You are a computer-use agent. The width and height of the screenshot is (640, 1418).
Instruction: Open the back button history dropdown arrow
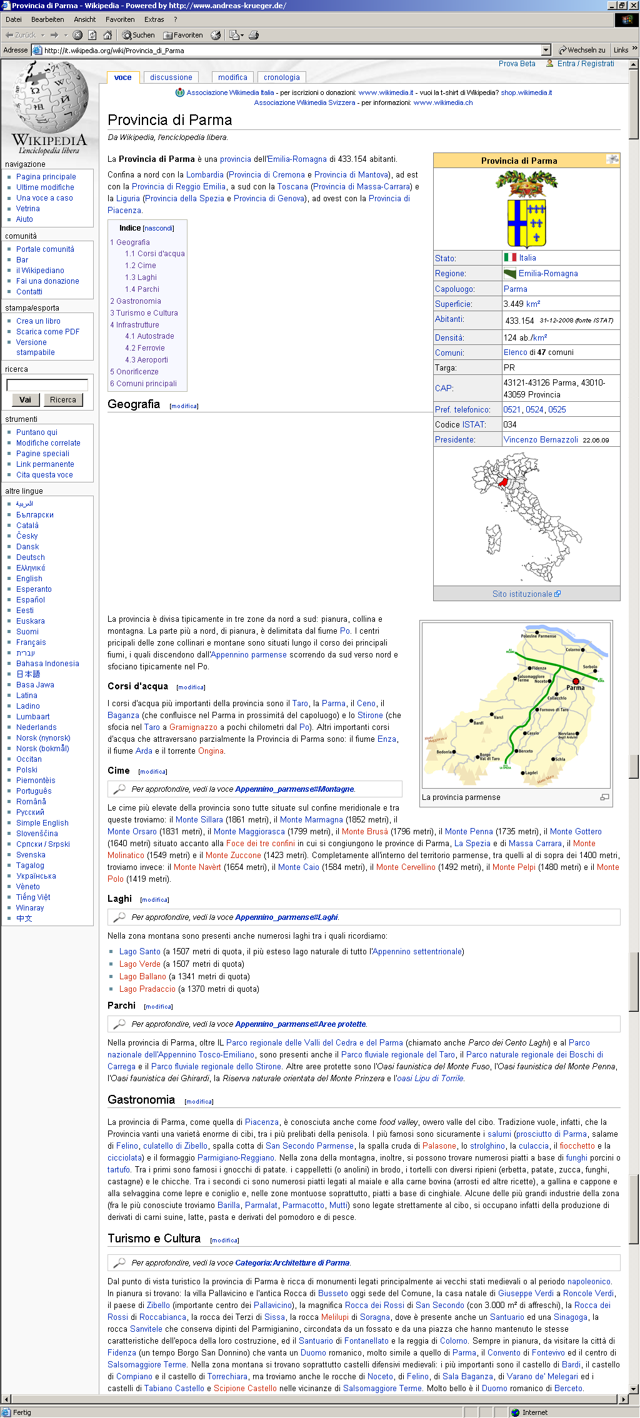(x=42, y=35)
